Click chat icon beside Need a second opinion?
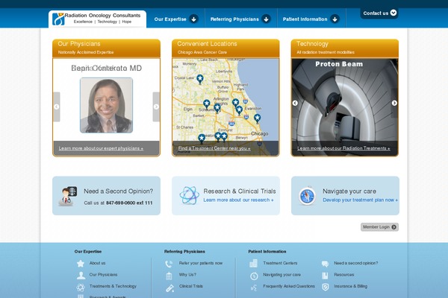Image resolution: width=448 pixels, height=298 pixels. tap(325, 264)
